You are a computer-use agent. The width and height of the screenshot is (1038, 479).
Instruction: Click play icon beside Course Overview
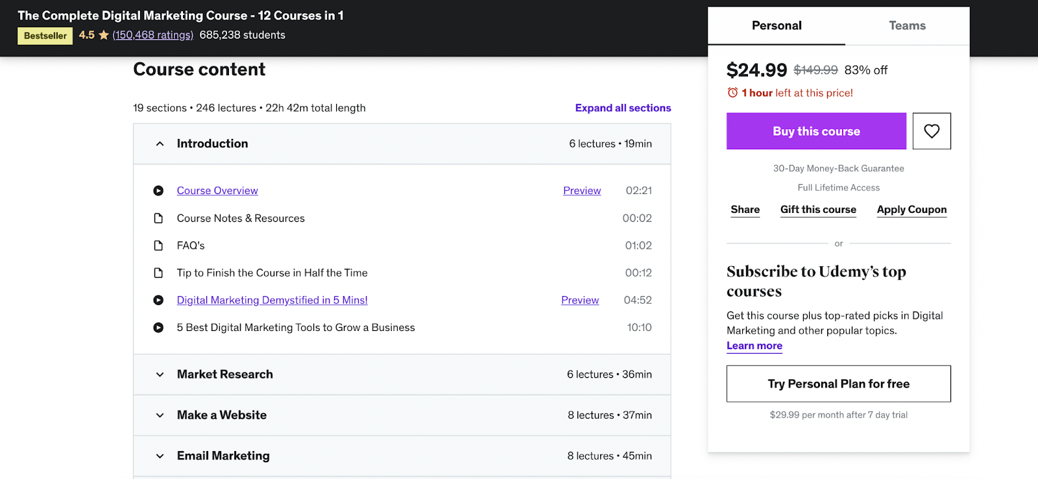click(x=158, y=191)
